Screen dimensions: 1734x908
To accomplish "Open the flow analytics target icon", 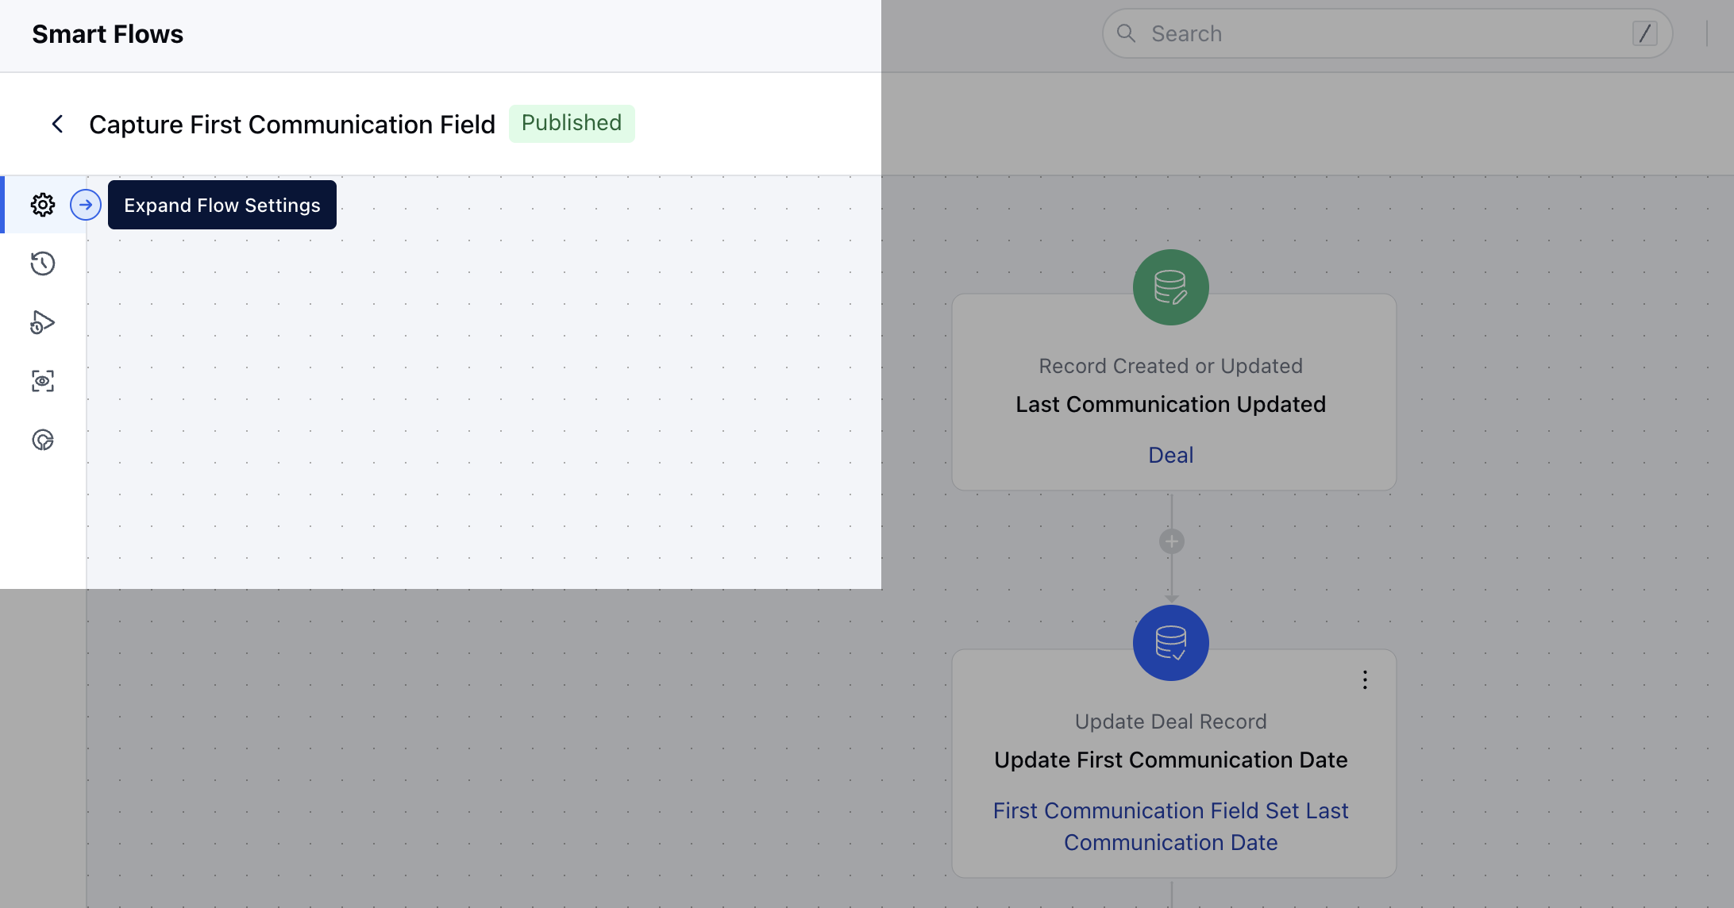I will [x=42, y=440].
